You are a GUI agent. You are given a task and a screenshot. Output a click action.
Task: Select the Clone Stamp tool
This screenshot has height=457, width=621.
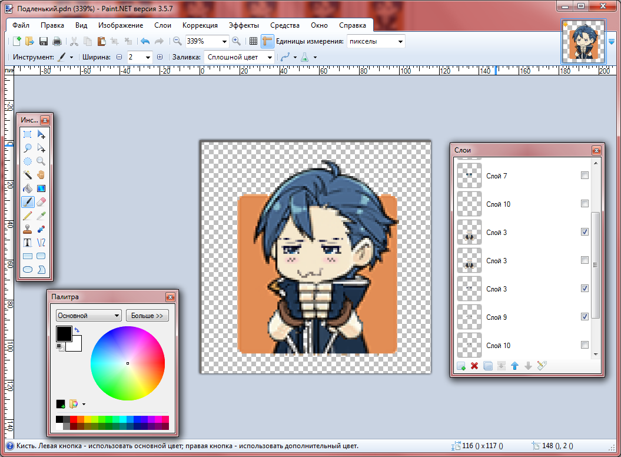tap(27, 229)
